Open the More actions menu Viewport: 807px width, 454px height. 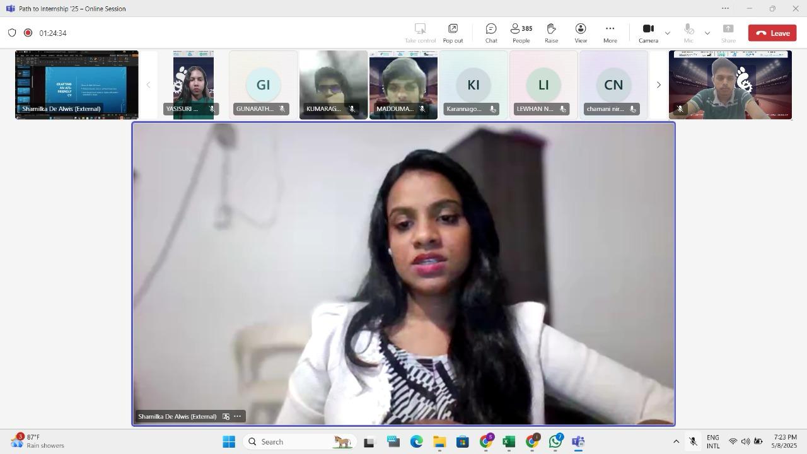[x=610, y=33]
